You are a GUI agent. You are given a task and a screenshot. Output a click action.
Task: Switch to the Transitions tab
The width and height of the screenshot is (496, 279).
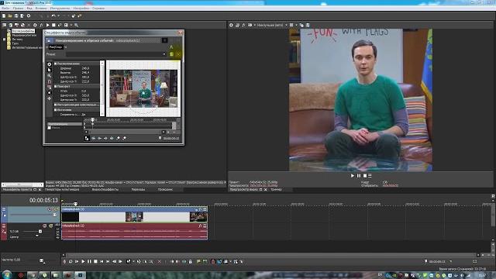[x=138, y=189]
